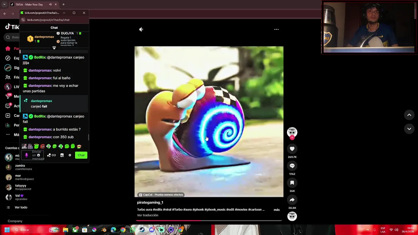This screenshot has width=418, height=235.
Task: Open the video comments bubble icon
Action: 292,166
